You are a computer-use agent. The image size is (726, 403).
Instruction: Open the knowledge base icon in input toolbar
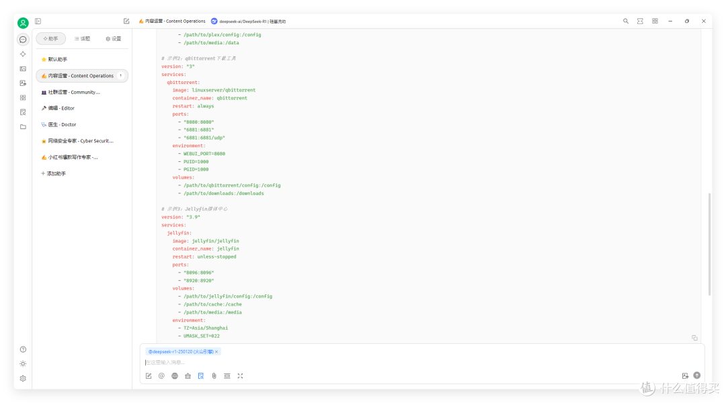pos(188,376)
